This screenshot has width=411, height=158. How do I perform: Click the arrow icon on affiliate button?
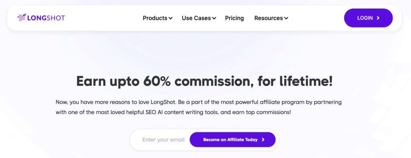[x=263, y=140]
